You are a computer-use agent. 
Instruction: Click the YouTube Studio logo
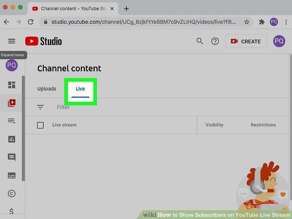click(x=44, y=41)
